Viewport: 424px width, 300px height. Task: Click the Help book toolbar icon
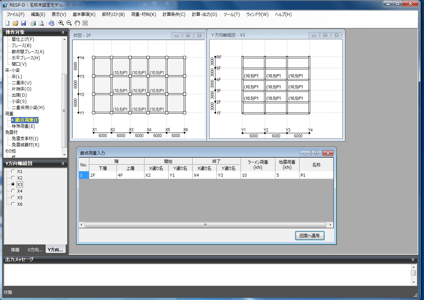point(51,23)
